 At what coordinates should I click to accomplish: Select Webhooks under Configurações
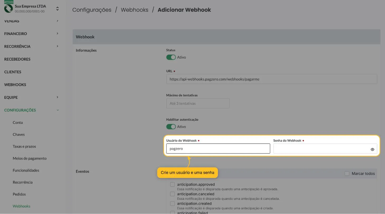point(21,206)
